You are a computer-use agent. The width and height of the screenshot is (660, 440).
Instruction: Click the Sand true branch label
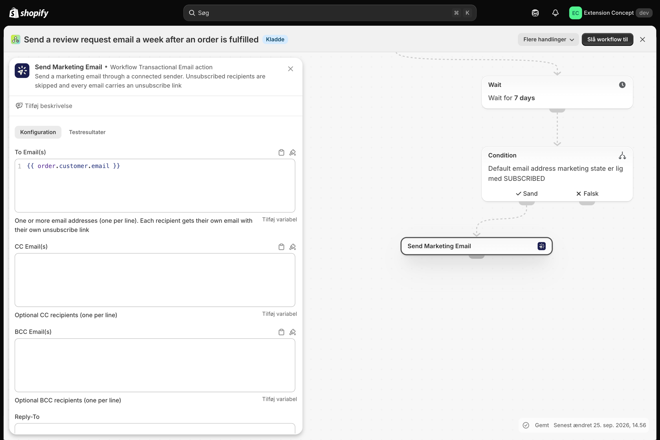(527, 194)
